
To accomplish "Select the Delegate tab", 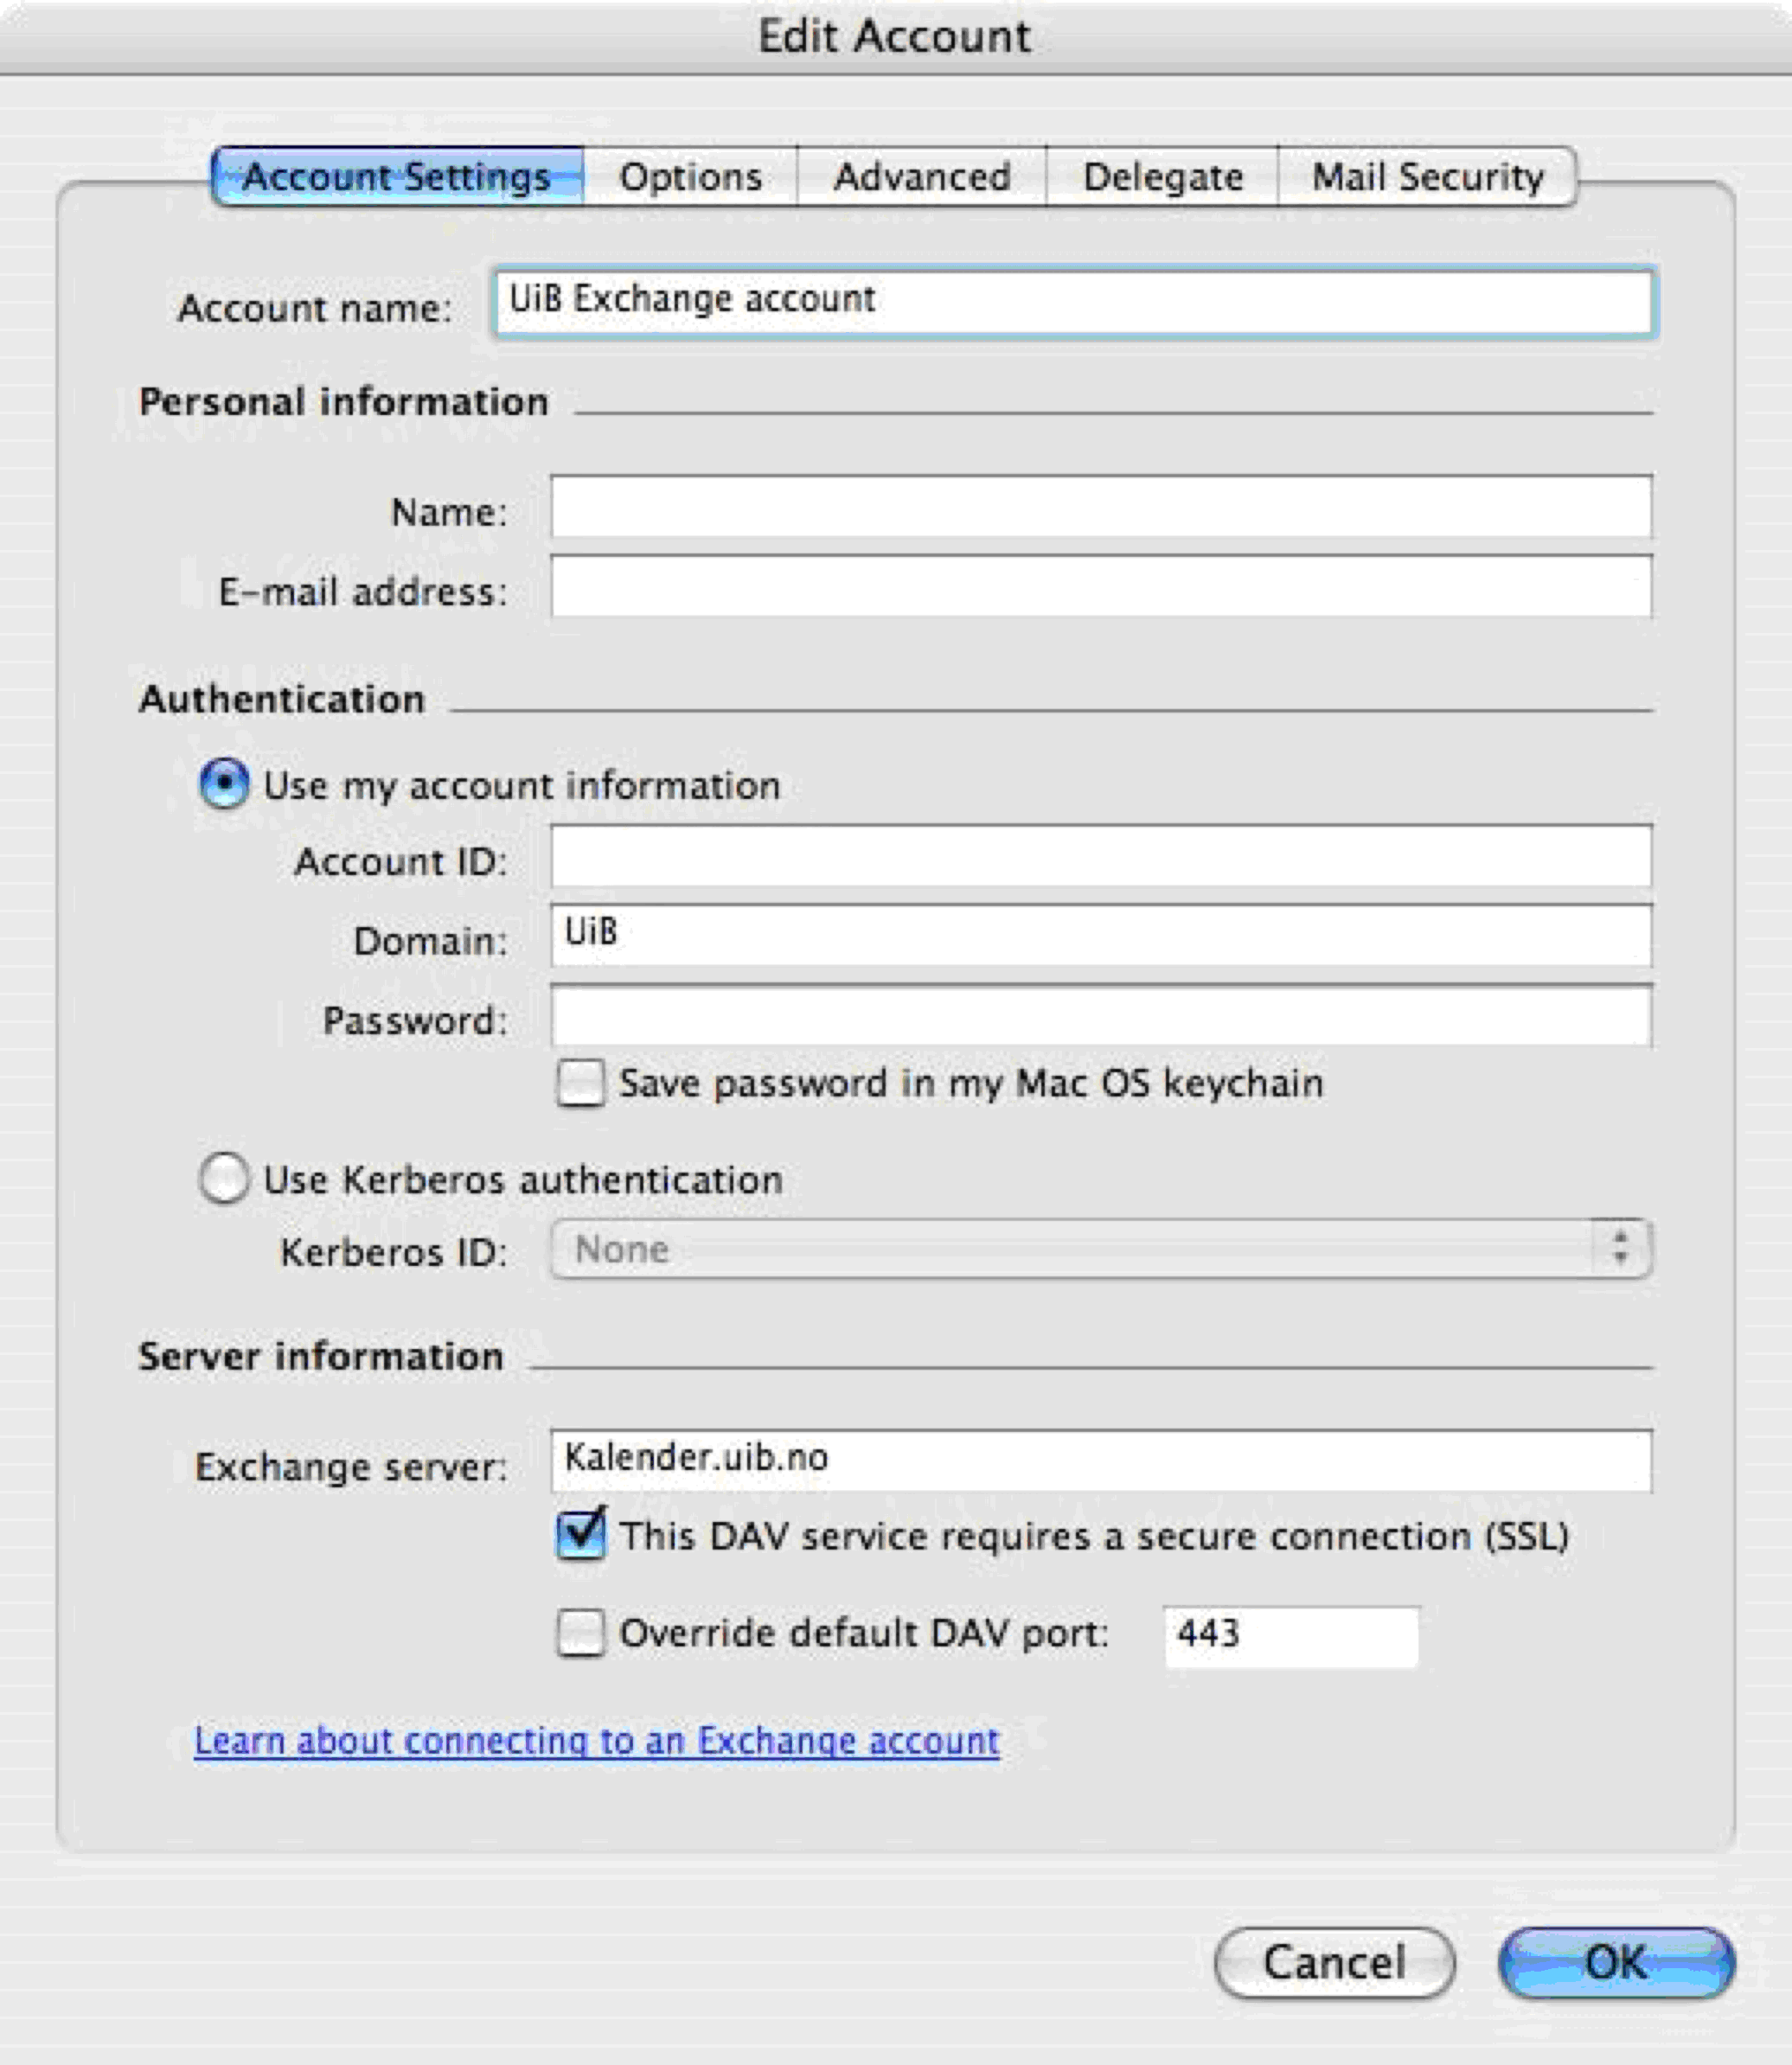I will tap(1162, 177).
